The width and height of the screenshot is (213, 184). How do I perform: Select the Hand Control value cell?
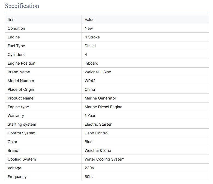97,133
